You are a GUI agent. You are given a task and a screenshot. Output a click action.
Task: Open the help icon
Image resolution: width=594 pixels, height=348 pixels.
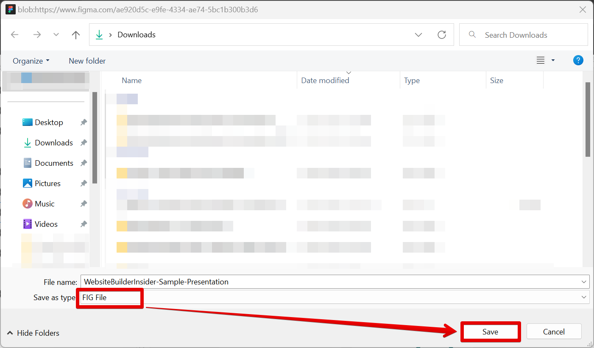pos(578,60)
